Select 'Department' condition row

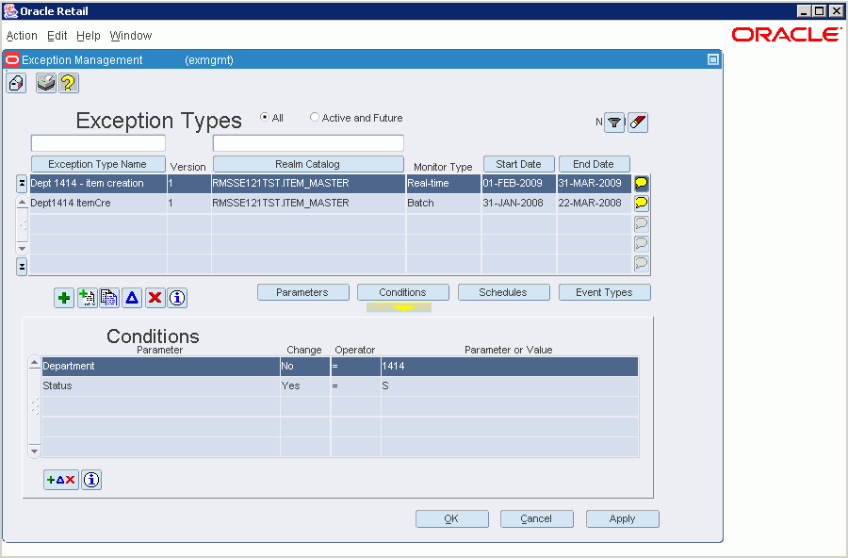click(x=340, y=367)
